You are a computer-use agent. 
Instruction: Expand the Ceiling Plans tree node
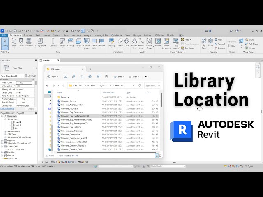click(5, 131)
